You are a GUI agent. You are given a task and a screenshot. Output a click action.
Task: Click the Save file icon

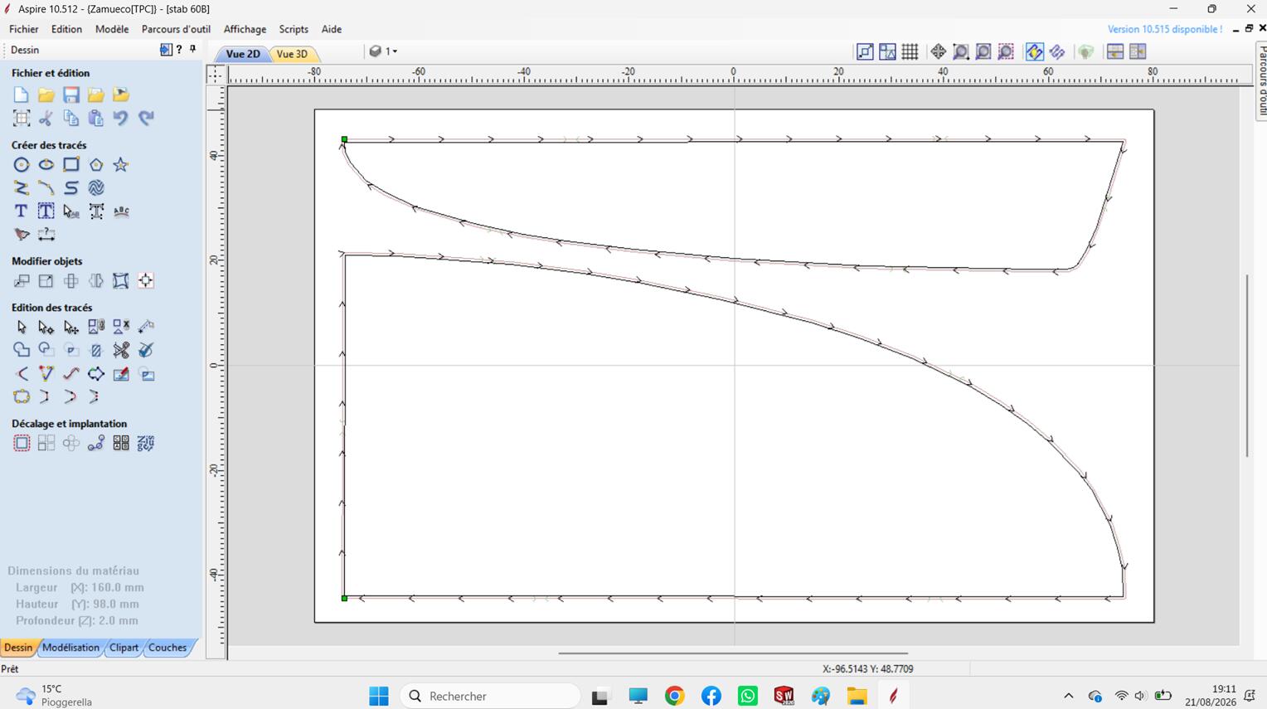click(x=71, y=95)
